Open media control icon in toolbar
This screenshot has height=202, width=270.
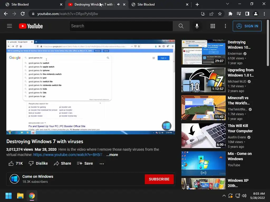tap(239, 14)
